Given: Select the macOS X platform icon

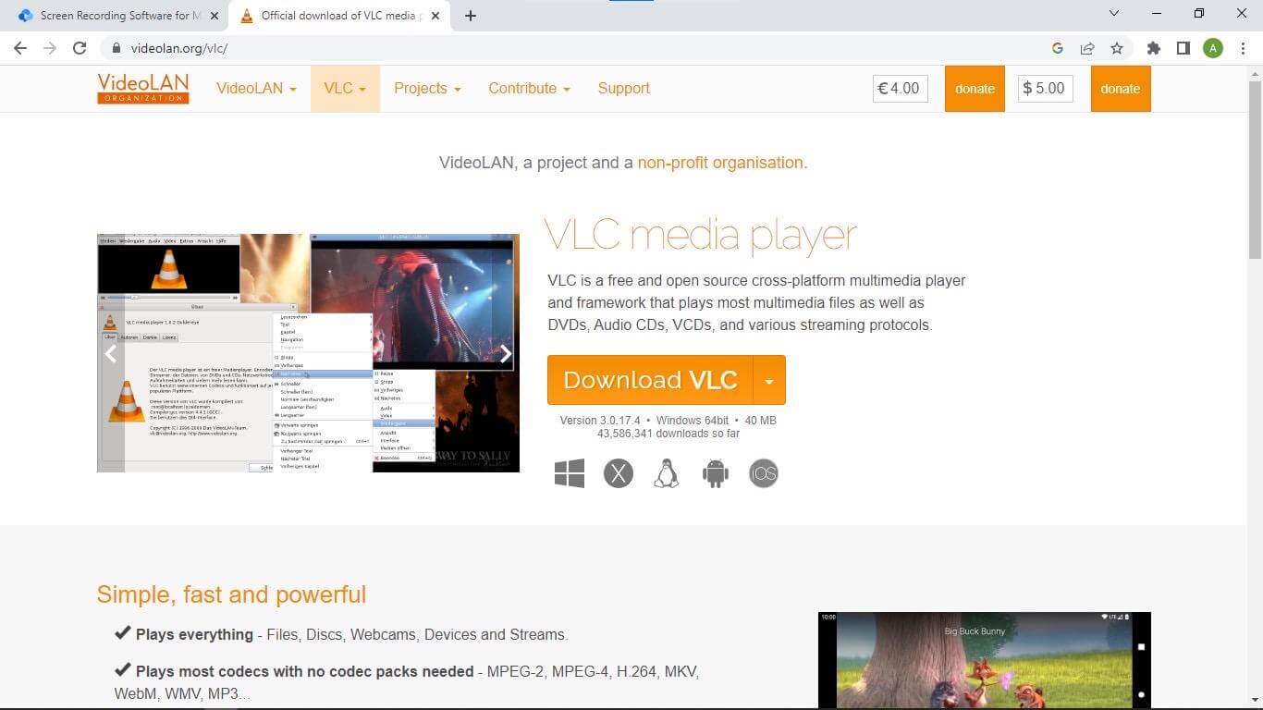Looking at the screenshot, I should (x=619, y=473).
